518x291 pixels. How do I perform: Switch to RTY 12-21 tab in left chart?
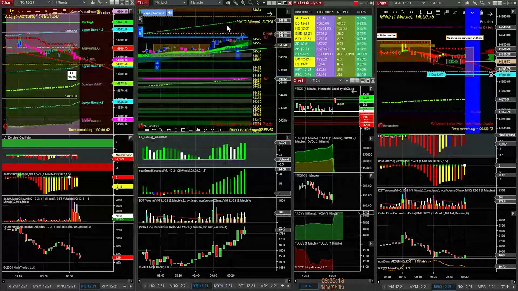point(109,287)
